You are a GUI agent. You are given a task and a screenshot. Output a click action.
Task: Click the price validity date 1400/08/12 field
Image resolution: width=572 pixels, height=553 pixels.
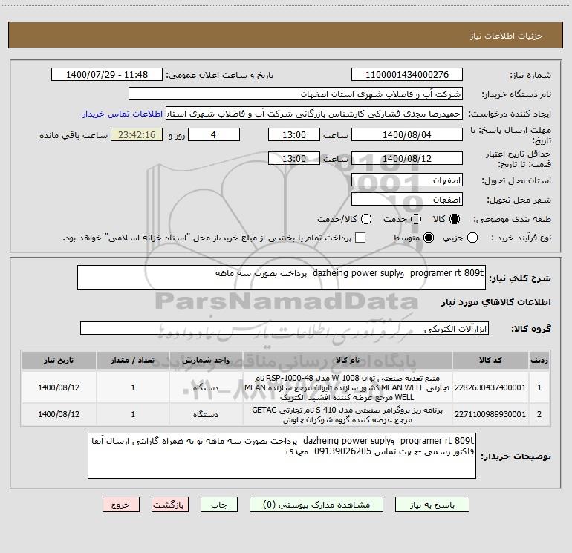407,158
